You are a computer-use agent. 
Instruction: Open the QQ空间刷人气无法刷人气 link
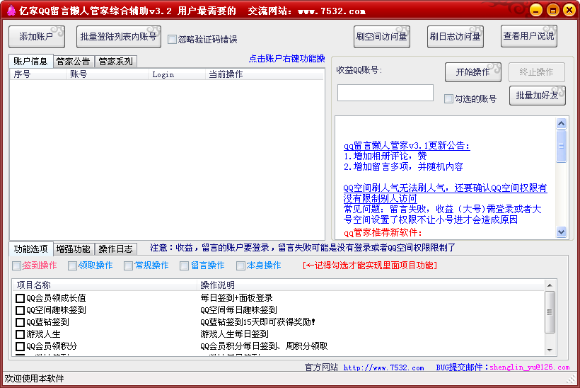coord(445,193)
